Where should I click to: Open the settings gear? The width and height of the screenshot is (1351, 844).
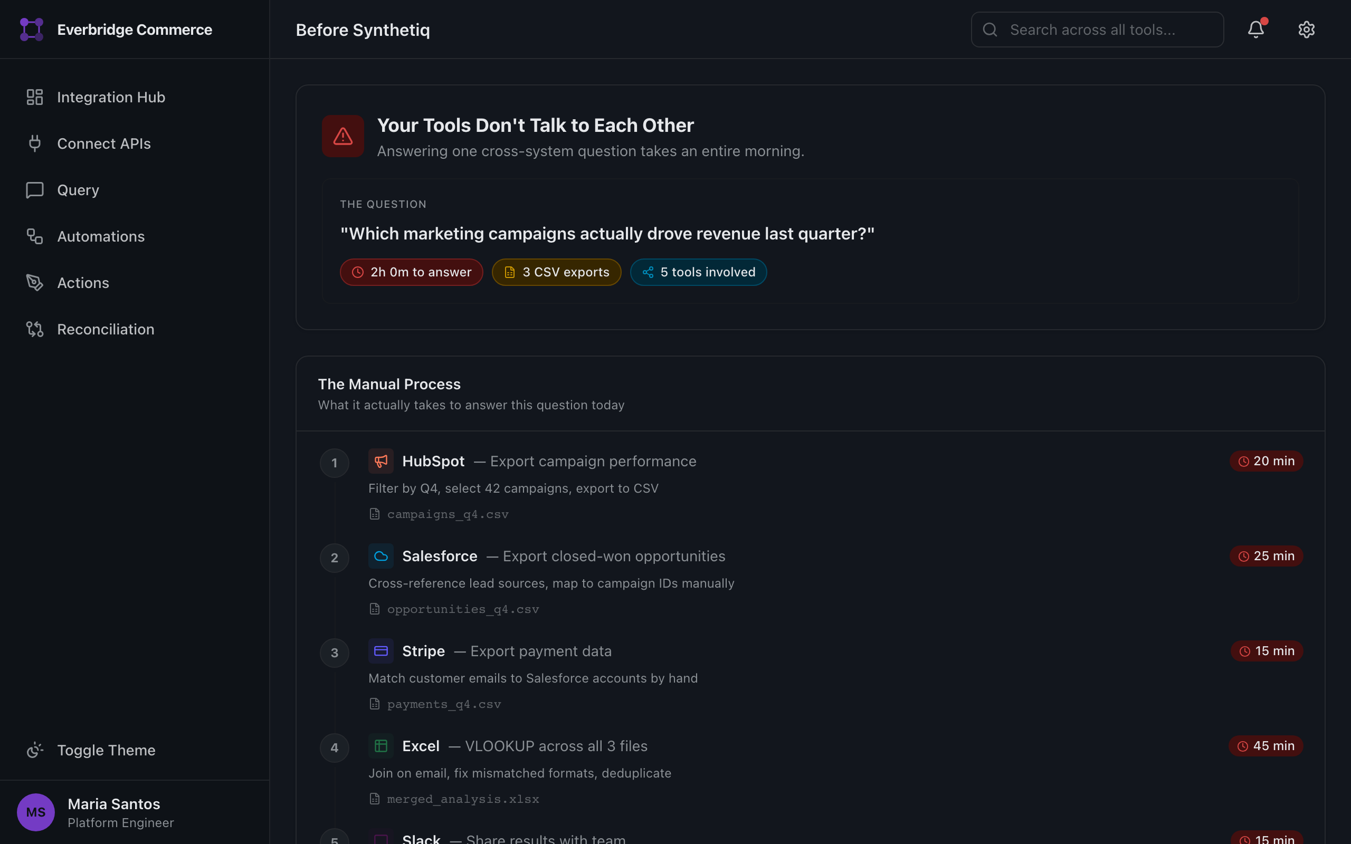click(1307, 29)
